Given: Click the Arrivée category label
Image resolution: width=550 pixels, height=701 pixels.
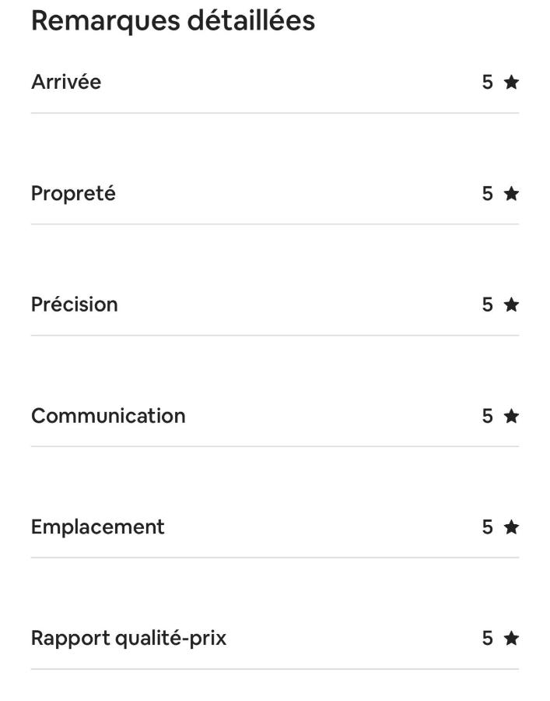Looking at the screenshot, I should [x=66, y=82].
